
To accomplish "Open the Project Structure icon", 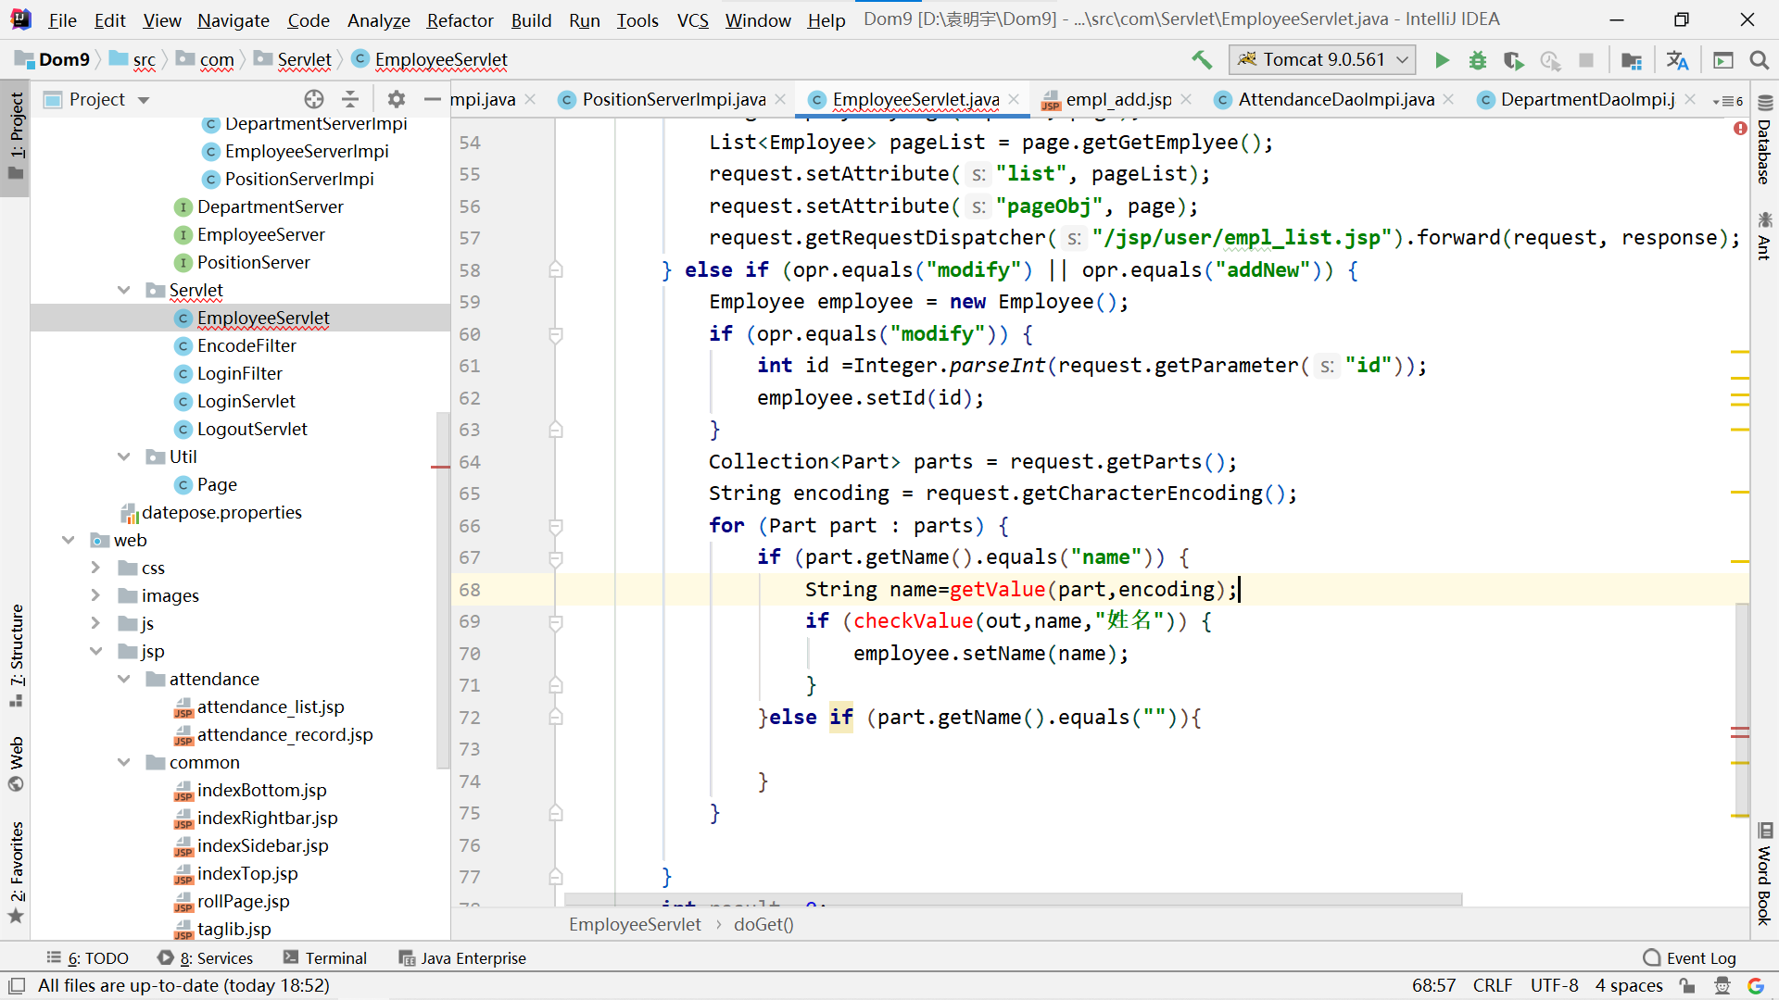I will [x=1632, y=60].
